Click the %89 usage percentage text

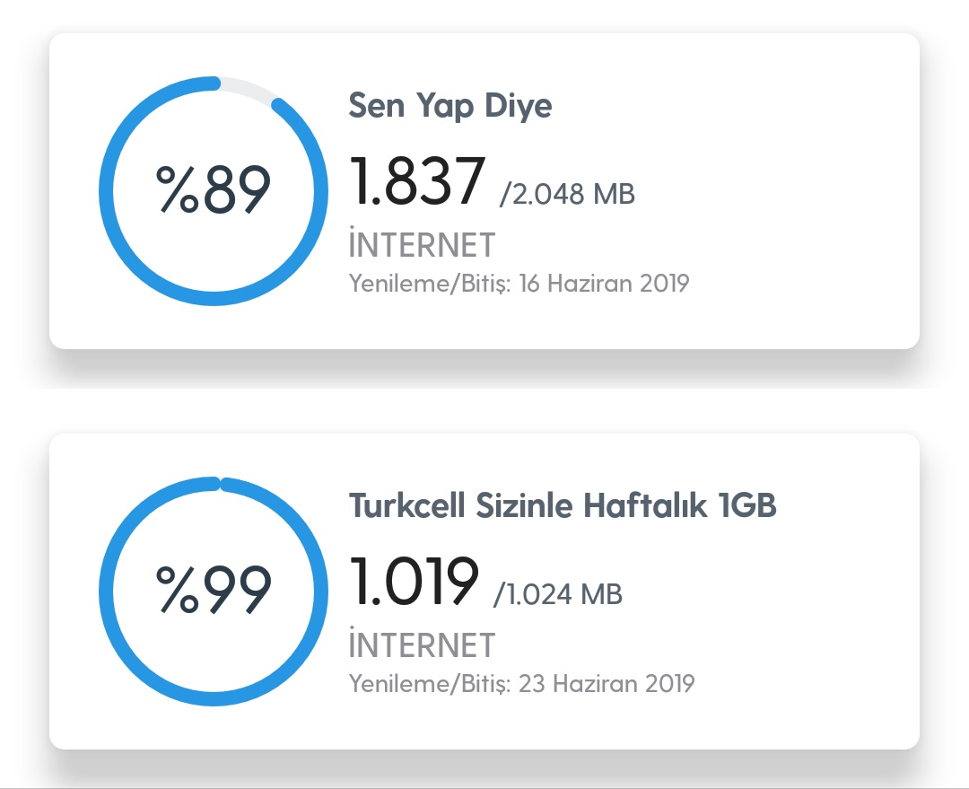coord(214,190)
